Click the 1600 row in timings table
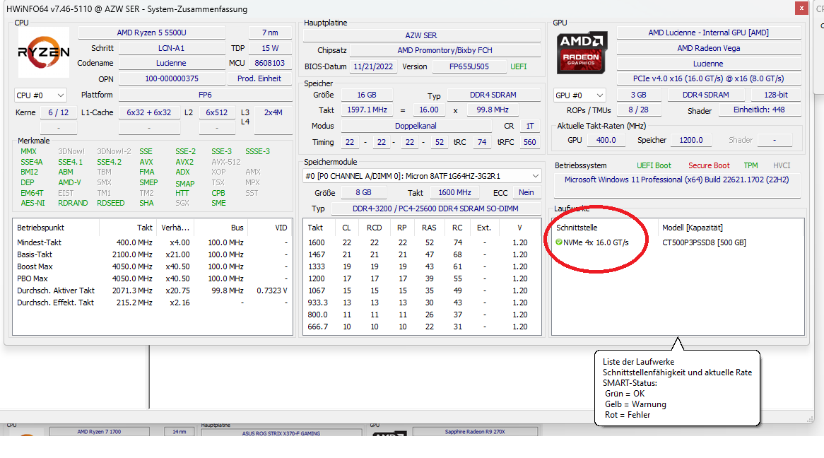Viewport: 824px width, 458px height. click(x=422, y=242)
